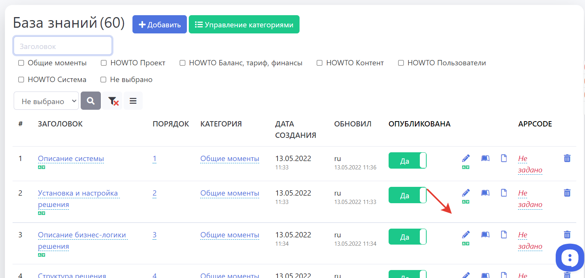This screenshot has height=278, width=585.
Task: Click the magnifier search button
Action: [x=91, y=101]
